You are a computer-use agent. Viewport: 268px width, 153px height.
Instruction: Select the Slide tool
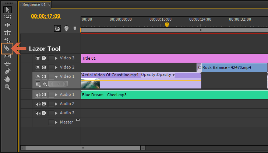click(7, 63)
